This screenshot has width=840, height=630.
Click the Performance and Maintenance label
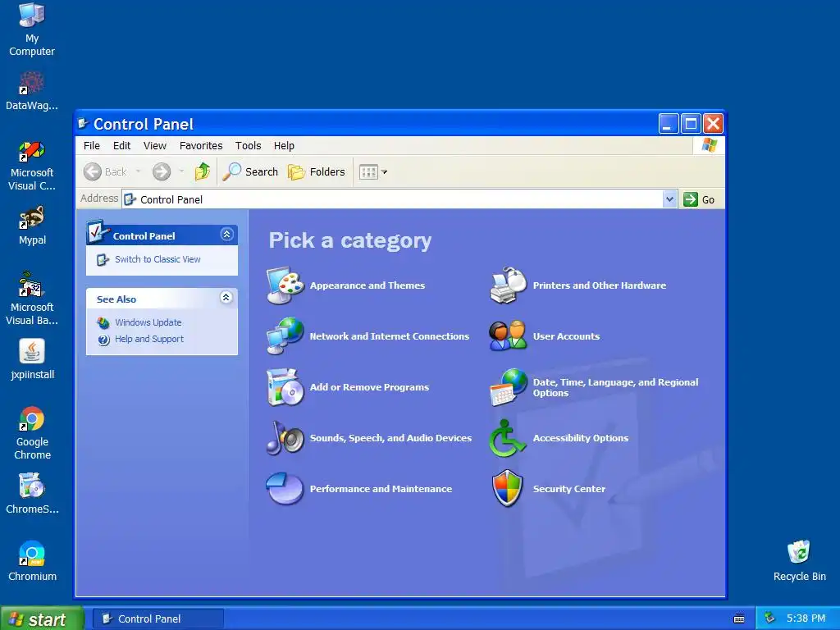tap(381, 489)
